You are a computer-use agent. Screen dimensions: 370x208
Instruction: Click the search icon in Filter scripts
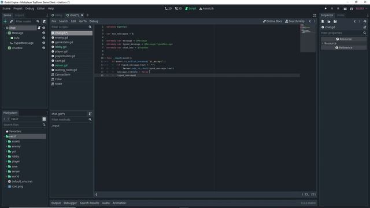coord(90,27)
